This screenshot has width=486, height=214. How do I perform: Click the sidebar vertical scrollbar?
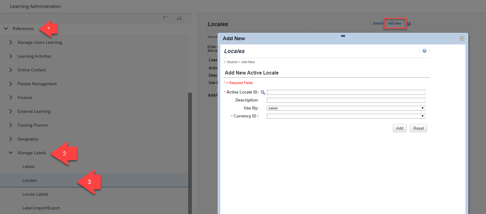coord(190,153)
